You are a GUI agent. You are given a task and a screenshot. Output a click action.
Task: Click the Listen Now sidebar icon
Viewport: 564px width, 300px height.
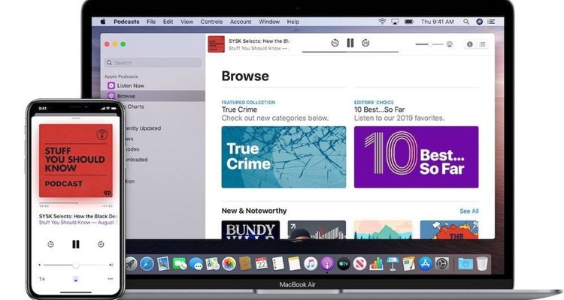coord(111,85)
